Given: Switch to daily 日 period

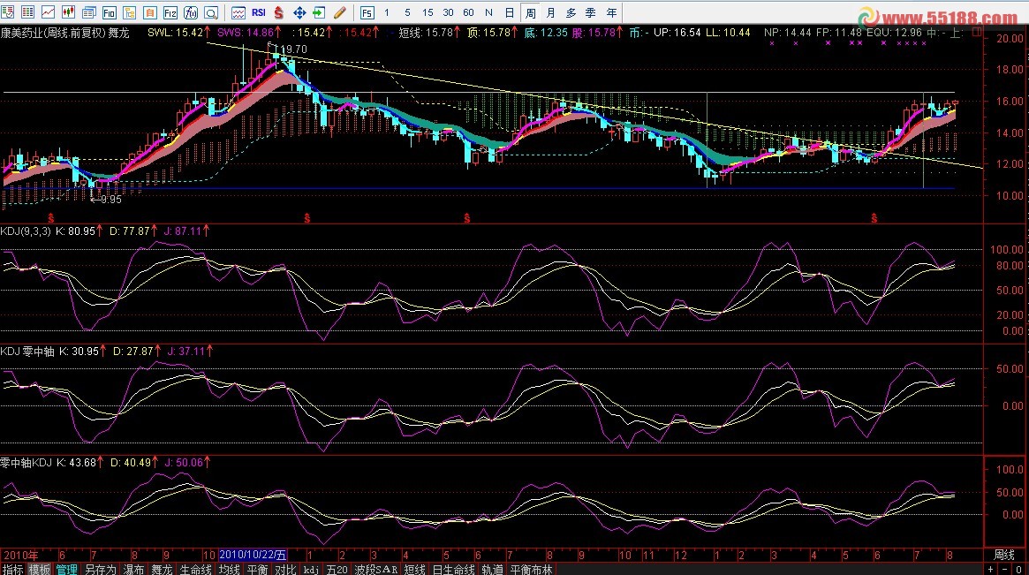Looking at the screenshot, I should [x=510, y=12].
